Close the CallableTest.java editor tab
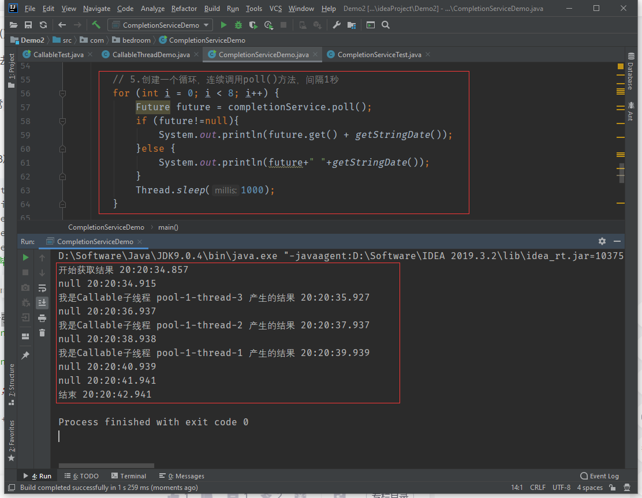The width and height of the screenshot is (642, 498). [x=90, y=54]
